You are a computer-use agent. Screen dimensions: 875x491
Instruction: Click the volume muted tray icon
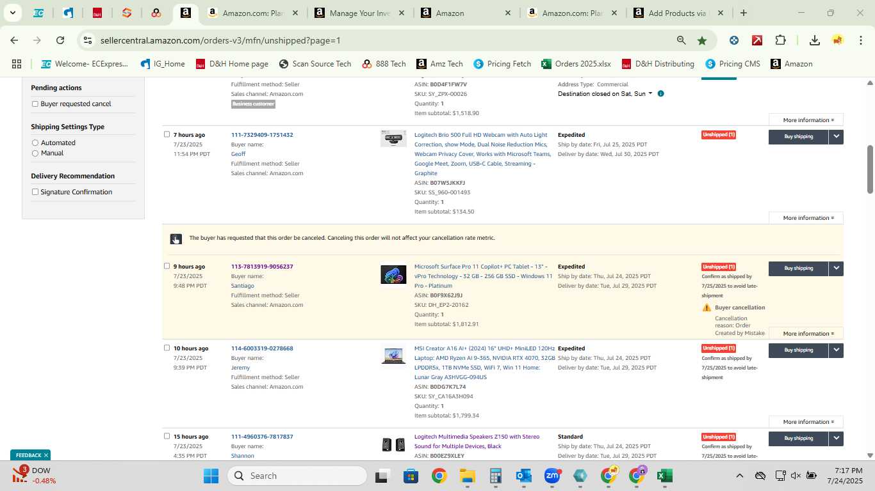796,476
